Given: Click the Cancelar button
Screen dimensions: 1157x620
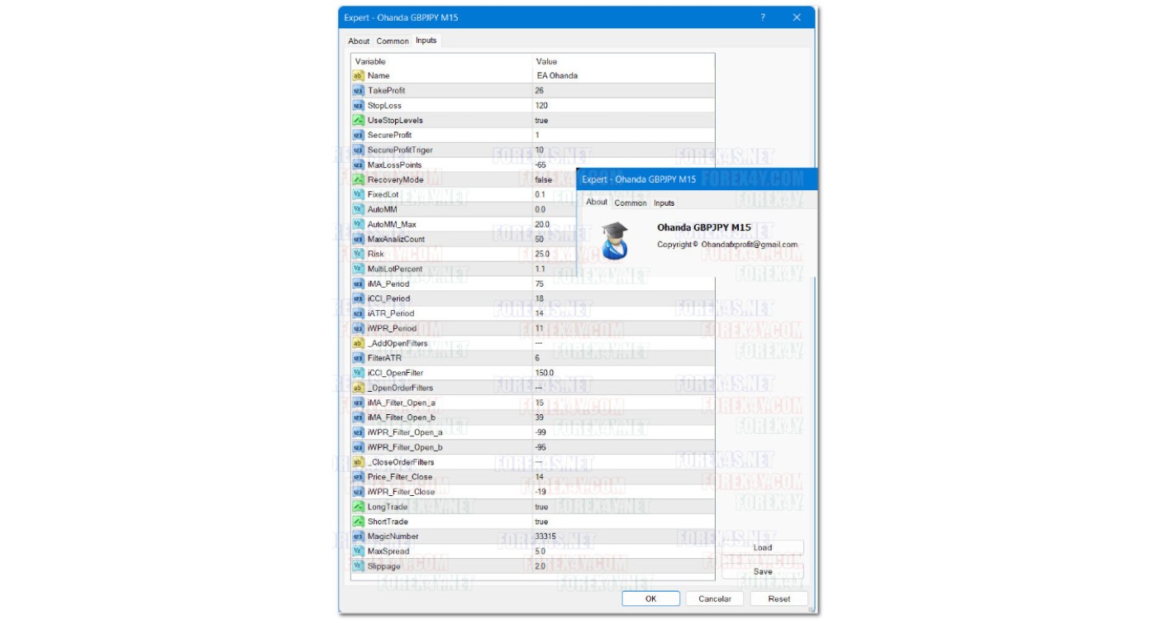Looking at the screenshot, I should (x=715, y=599).
